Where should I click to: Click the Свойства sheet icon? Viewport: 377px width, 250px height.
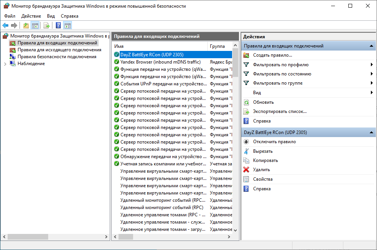point(246,179)
